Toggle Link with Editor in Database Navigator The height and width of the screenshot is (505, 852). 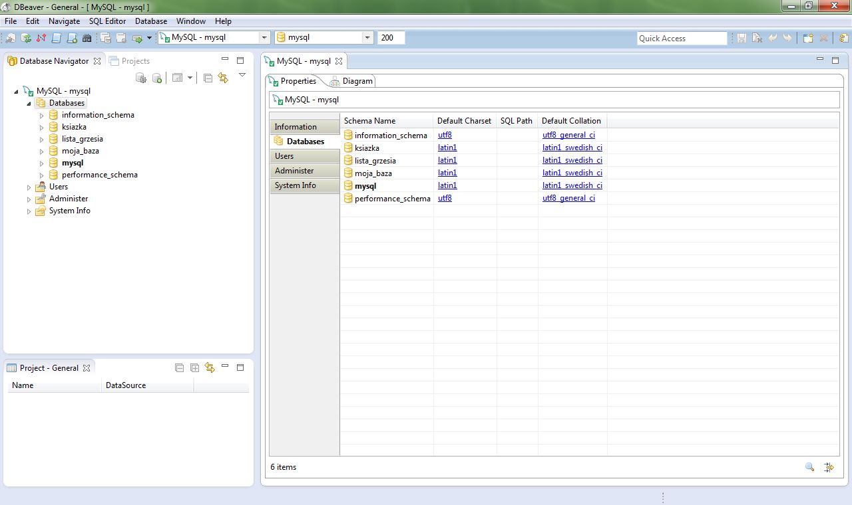(224, 78)
